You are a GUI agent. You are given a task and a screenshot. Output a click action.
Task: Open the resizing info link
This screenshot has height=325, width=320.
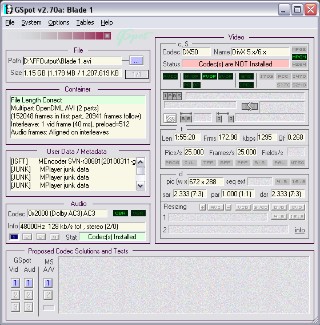pyautogui.click(x=299, y=230)
